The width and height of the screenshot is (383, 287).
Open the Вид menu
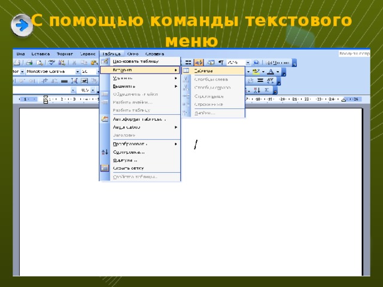(x=20, y=54)
